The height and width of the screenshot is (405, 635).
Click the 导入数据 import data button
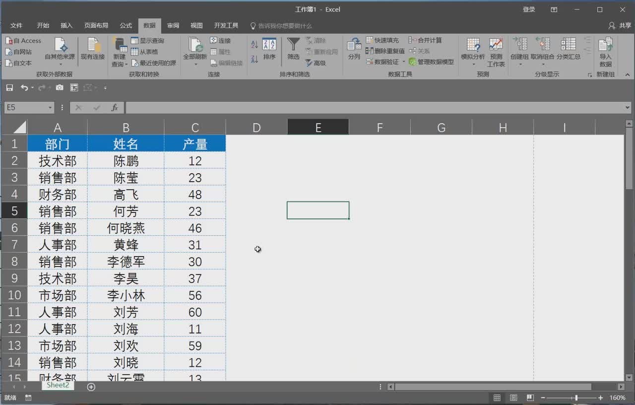point(606,52)
